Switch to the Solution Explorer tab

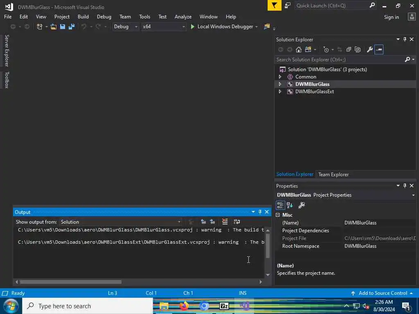pos(295,174)
